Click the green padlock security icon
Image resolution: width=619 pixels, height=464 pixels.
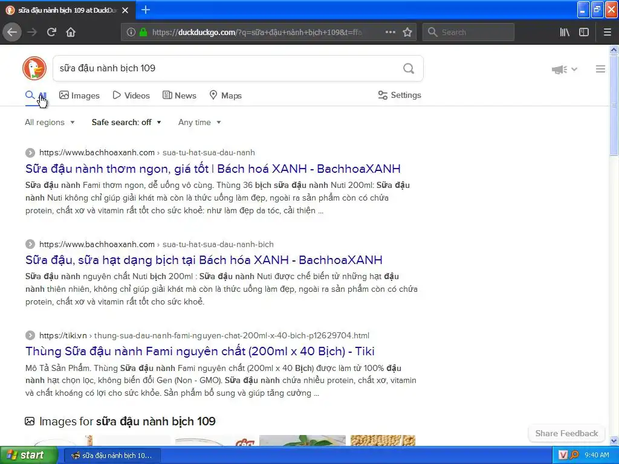143,32
